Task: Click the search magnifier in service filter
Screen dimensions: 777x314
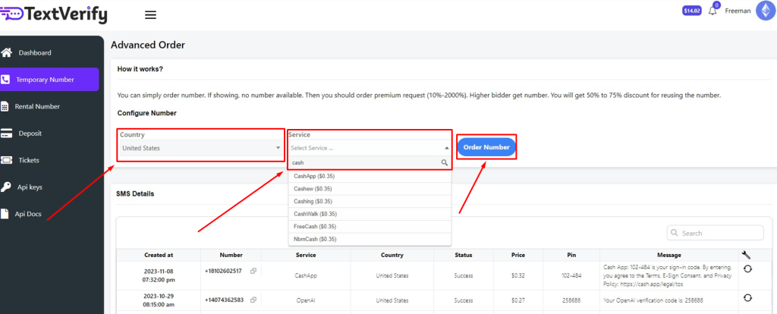Action: [445, 162]
